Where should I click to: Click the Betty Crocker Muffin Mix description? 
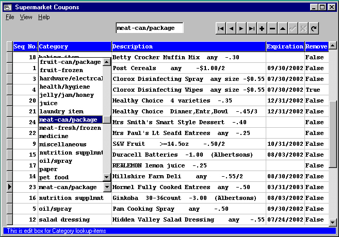pyautogui.click(x=189, y=57)
